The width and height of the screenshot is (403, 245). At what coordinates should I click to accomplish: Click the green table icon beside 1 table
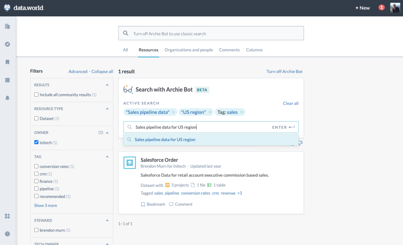[x=209, y=185]
